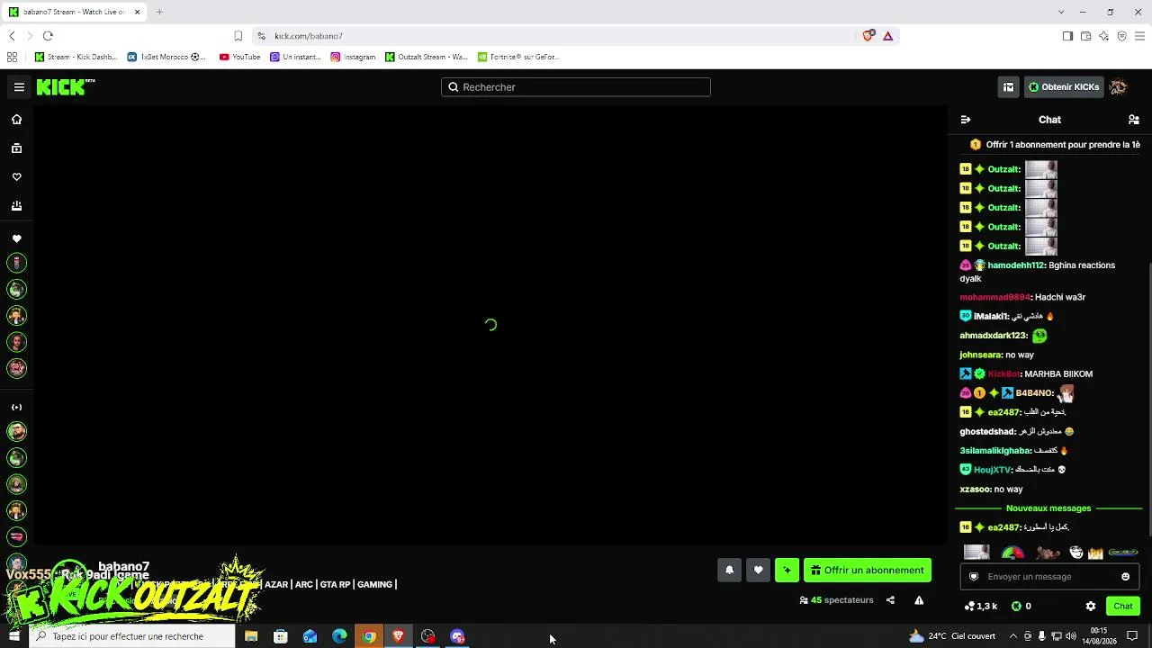Follow the channel with the heart button

point(758,570)
